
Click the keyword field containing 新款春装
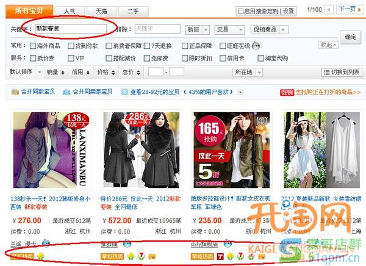coord(71,29)
